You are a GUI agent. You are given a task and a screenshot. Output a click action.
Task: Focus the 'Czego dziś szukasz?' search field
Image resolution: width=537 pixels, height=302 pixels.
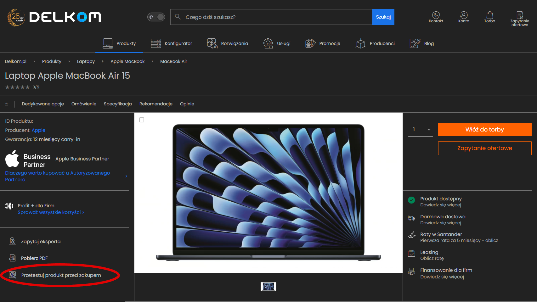pos(271,17)
